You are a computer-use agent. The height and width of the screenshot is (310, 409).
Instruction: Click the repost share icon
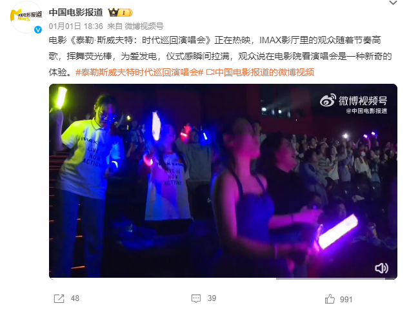(x=59, y=298)
